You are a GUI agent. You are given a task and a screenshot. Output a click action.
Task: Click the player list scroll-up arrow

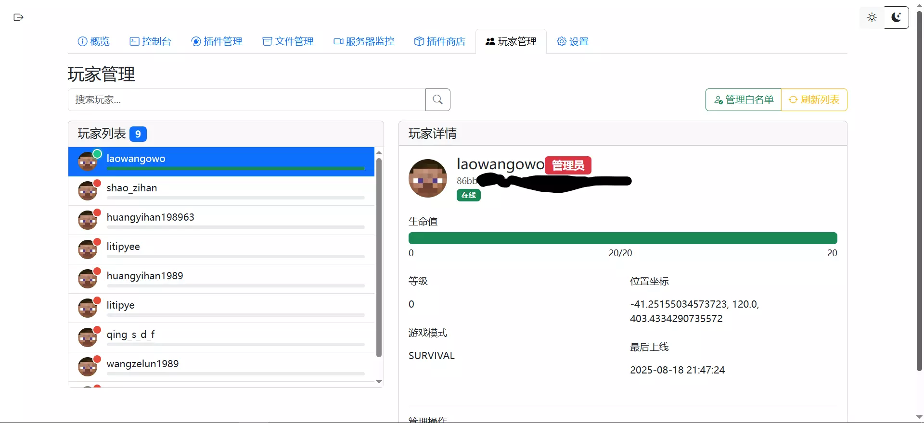pyautogui.click(x=379, y=152)
